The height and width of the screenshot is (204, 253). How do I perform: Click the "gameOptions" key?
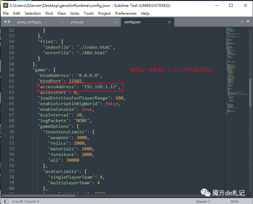[54, 126]
